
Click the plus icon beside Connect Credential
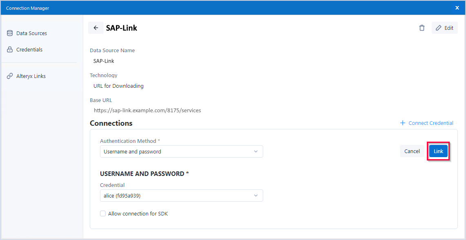click(x=403, y=123)
